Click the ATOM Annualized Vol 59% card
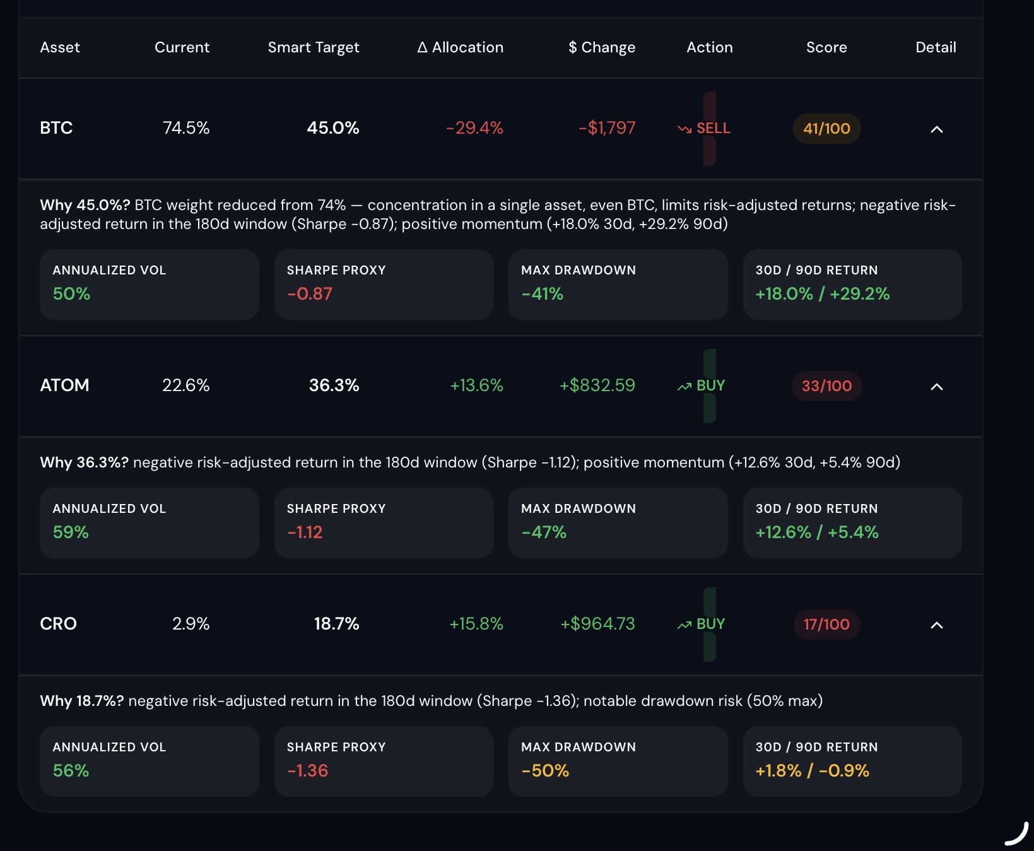This screenshot has height=851, width=1034. 150,523
